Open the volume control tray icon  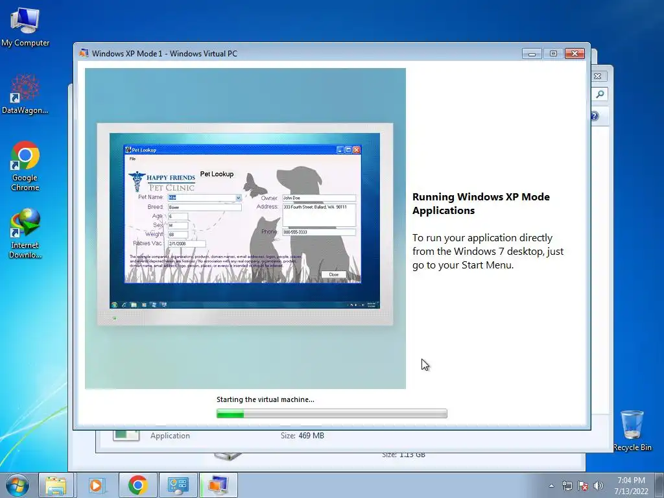tap(599, 486)
